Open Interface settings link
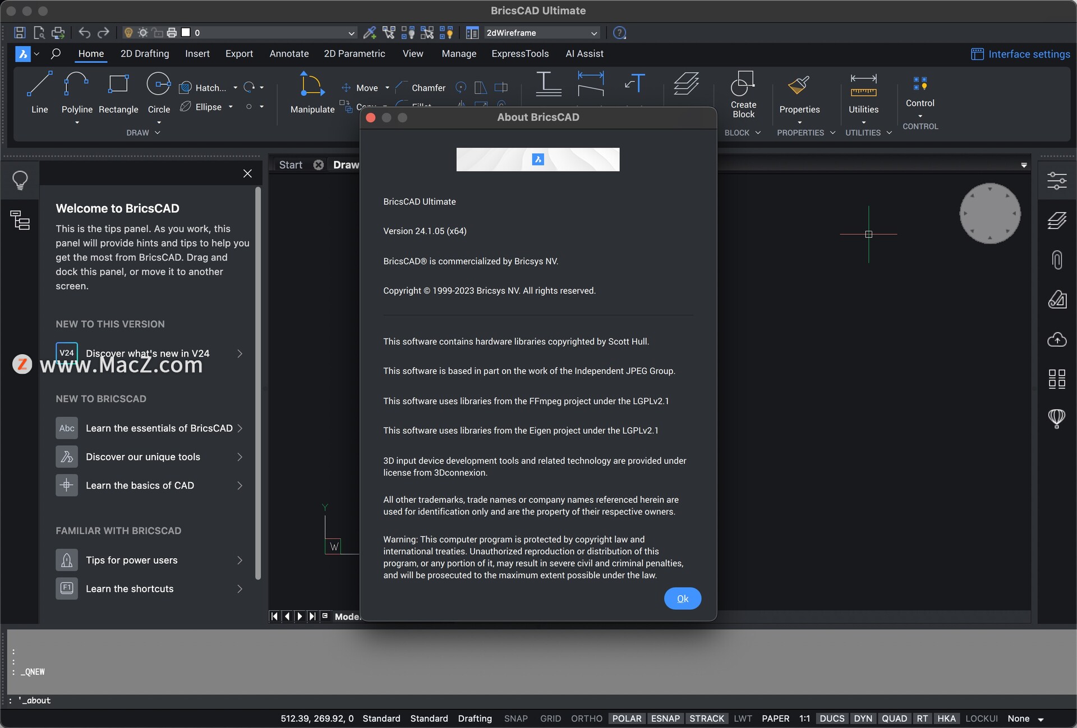Viewport: 1077px width, 728px height. [x=1020, y=54]
